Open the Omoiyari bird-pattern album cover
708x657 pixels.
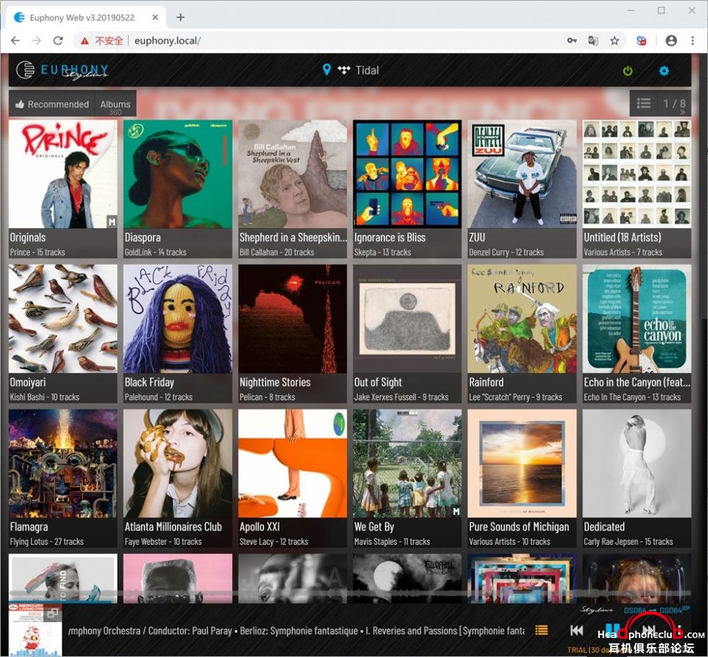63,319
